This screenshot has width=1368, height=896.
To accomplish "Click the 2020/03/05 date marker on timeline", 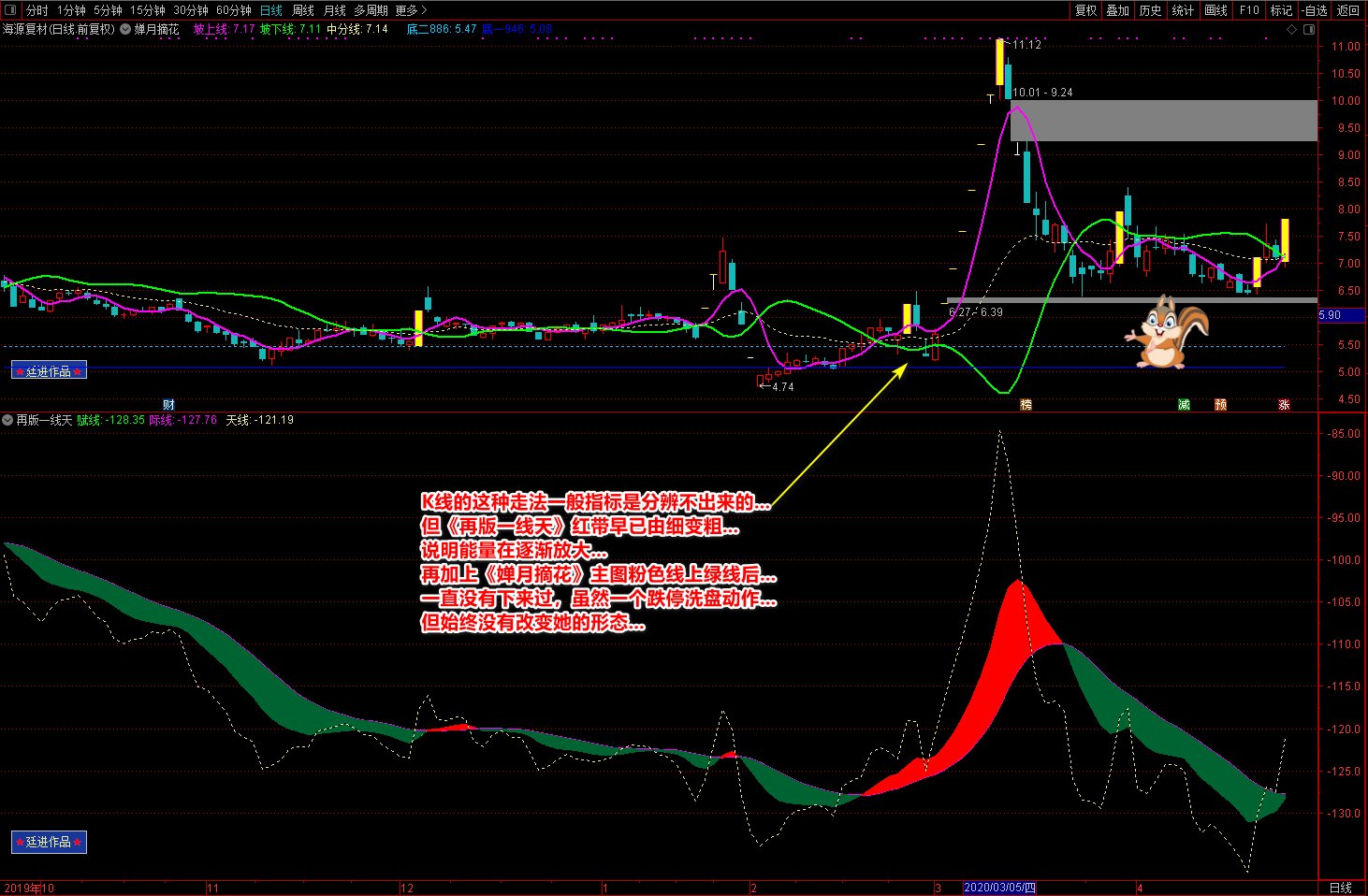I will (998, 888).
